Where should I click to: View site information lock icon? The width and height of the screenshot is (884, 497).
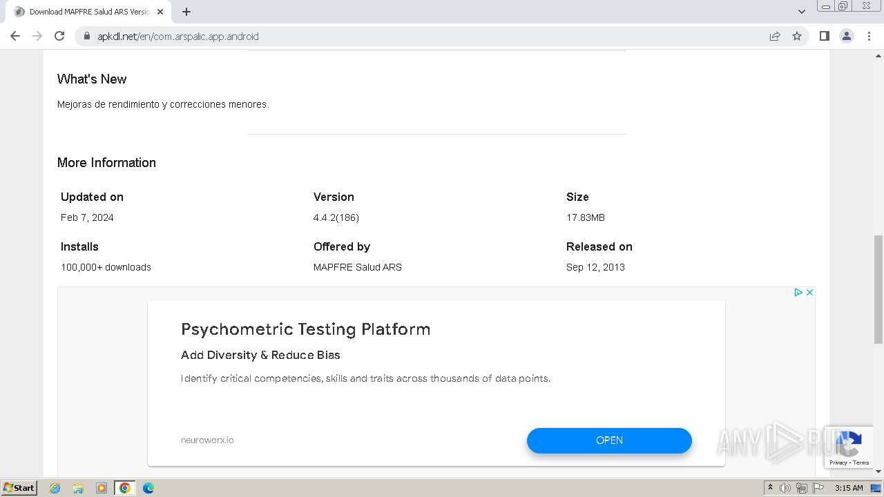coord(87,37)
